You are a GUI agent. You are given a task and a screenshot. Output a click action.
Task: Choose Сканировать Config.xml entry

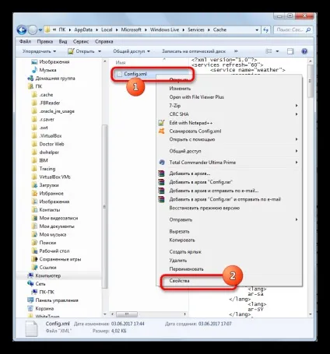click(x=195, y=131)
